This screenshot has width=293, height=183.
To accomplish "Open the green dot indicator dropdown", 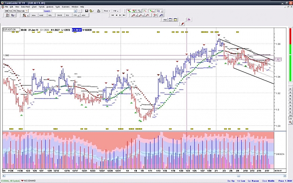I will coord(151,11).
